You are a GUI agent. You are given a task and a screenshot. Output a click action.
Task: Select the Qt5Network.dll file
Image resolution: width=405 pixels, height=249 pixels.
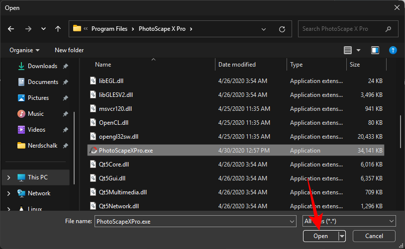[x=235, y=206]
